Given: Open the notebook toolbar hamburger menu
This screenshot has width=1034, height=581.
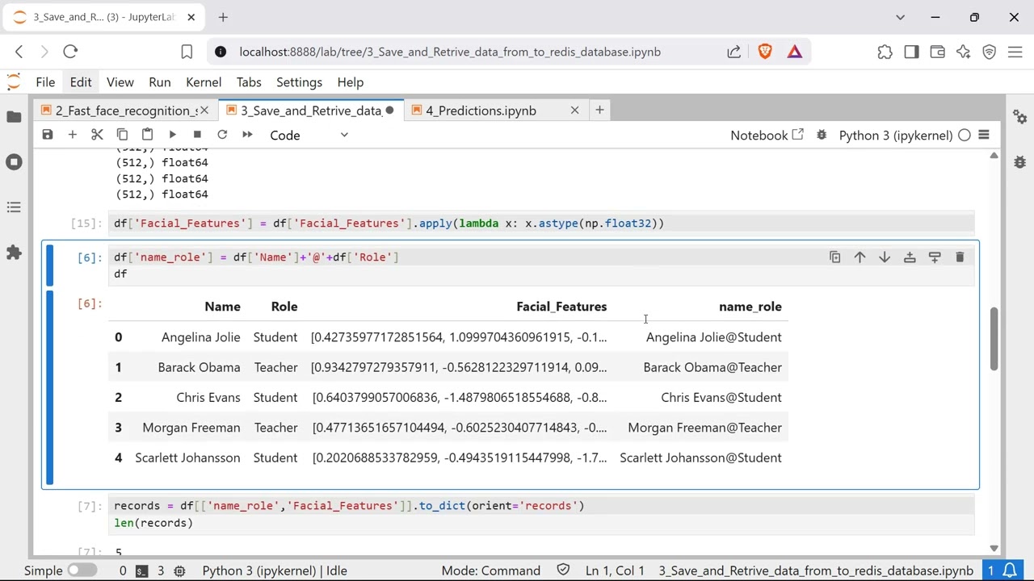Looking at the screenshot, I should [x=984, y=135].
